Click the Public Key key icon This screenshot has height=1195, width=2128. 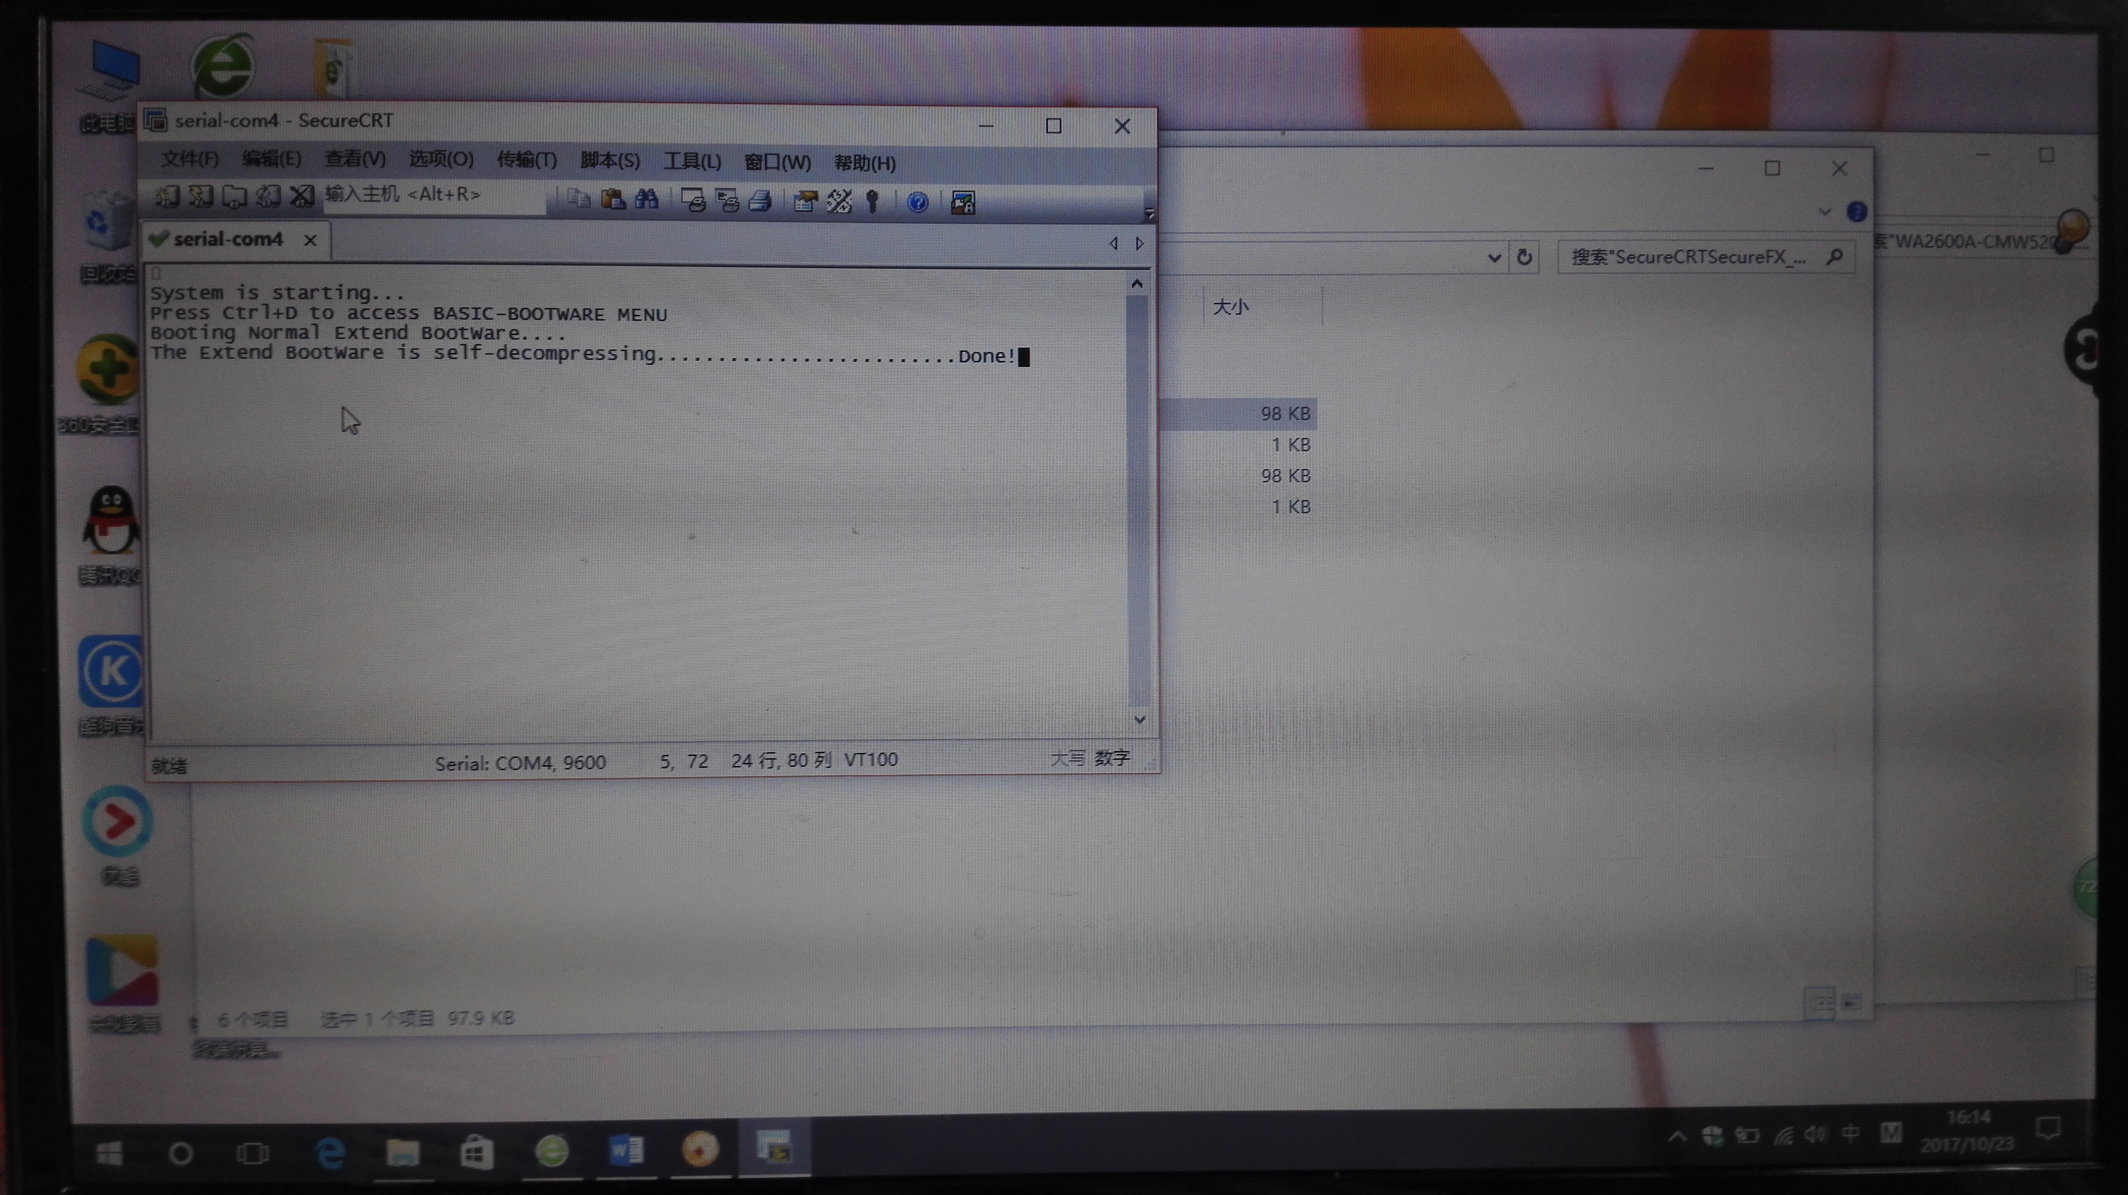point(872,203)
